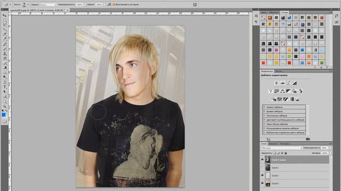Open the tool preset picker dropdown

coord(10,5)
